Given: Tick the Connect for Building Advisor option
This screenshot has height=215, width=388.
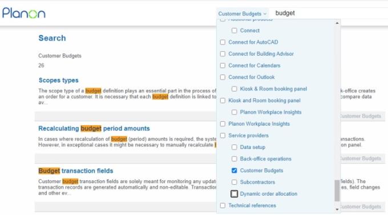Looking at the screenshot, I should [223, 53].
